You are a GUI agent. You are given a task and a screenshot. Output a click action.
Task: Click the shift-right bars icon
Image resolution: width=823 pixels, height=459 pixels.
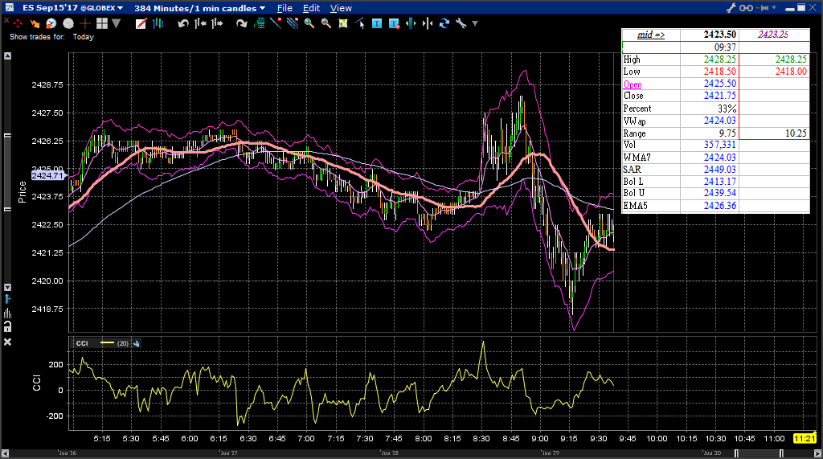[x=217, y=23]
